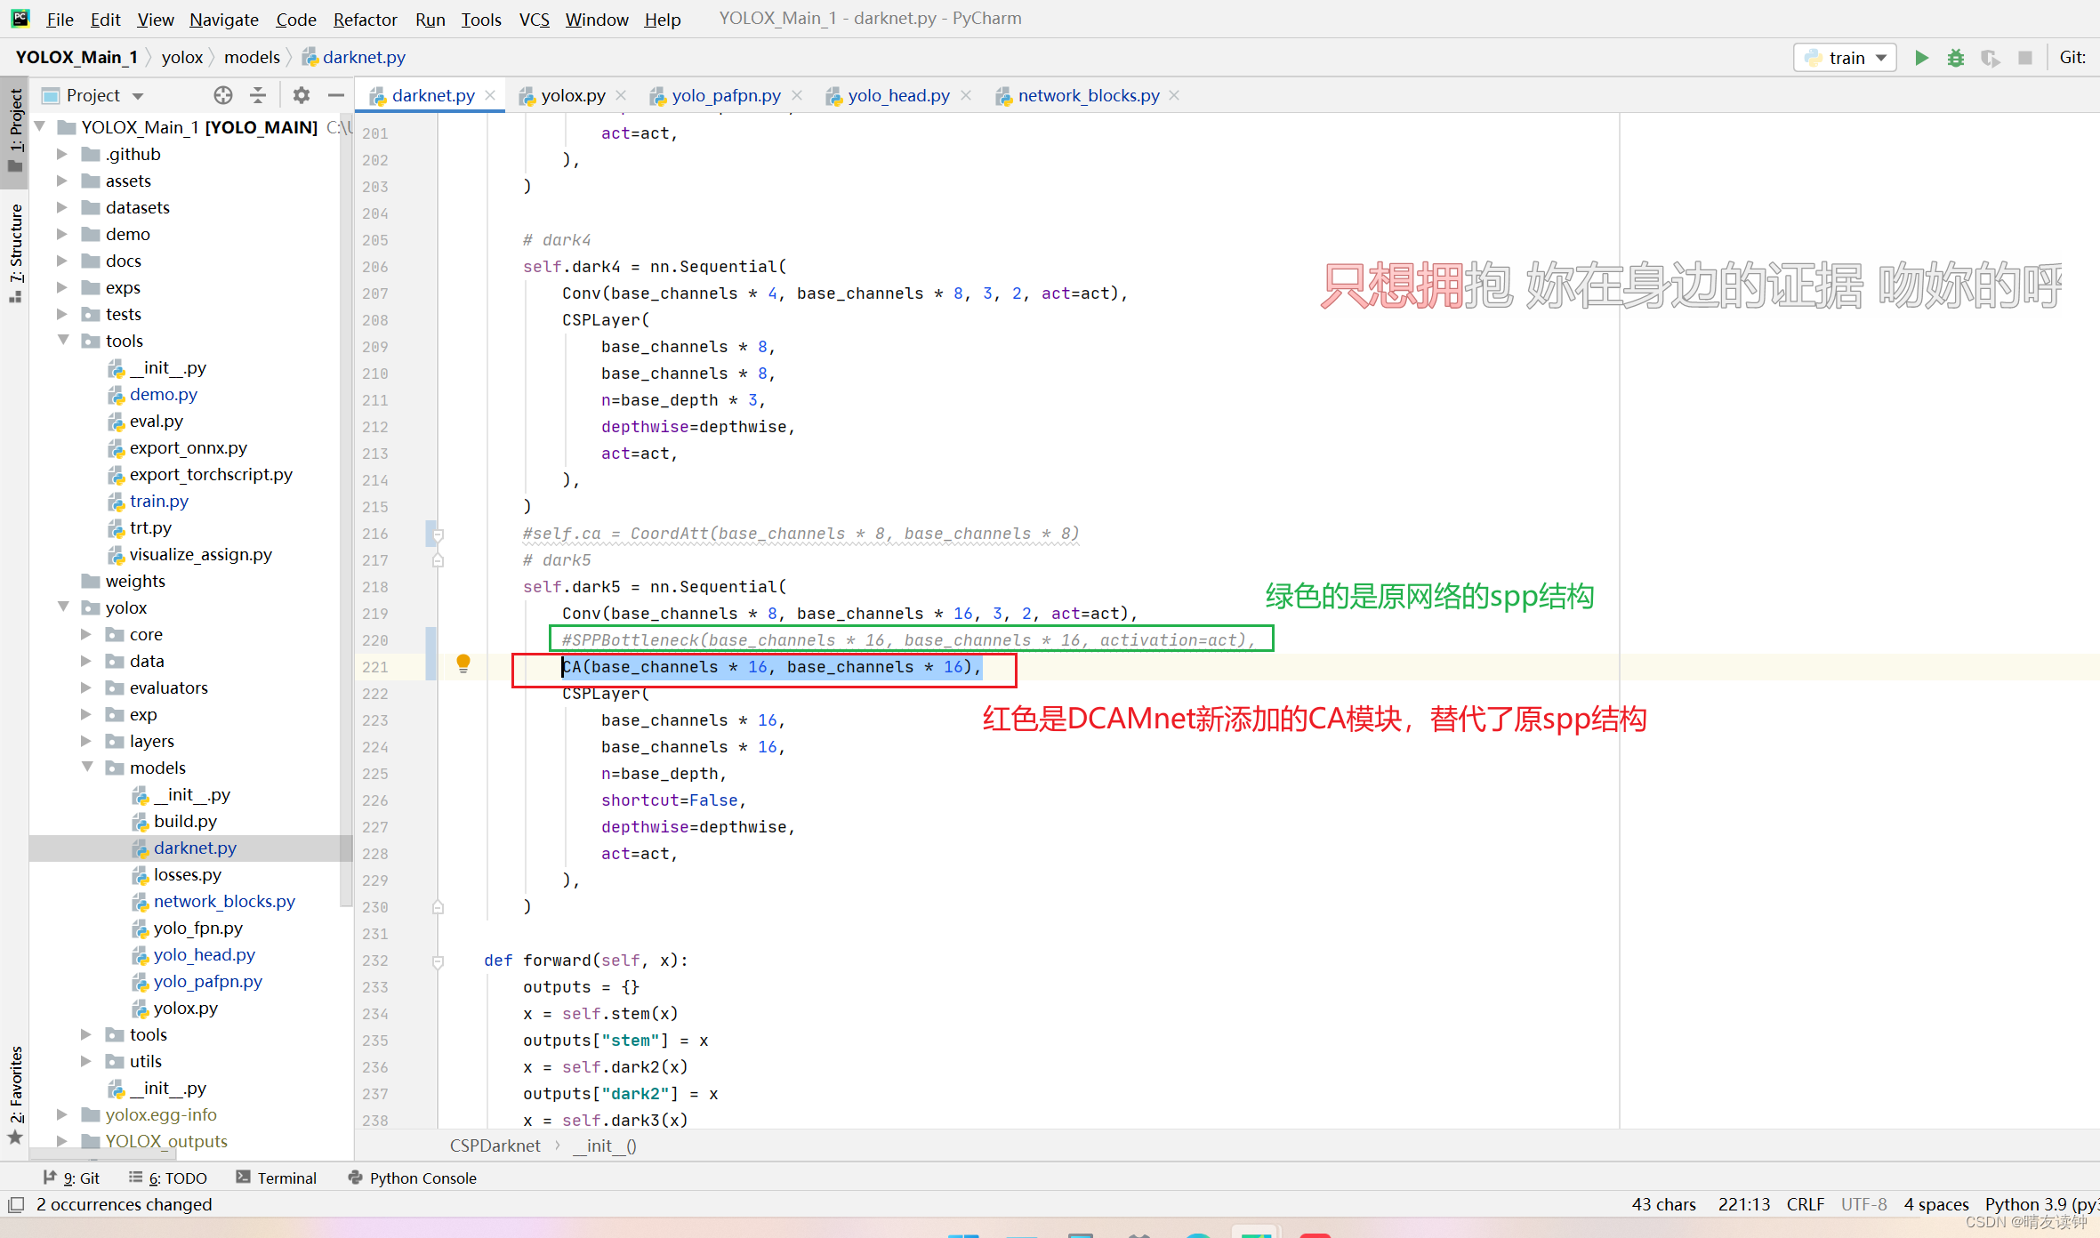Expand the datasets folder
Screen dimensions: 2100x1238
pyautogui.click(x=62, y=207)
